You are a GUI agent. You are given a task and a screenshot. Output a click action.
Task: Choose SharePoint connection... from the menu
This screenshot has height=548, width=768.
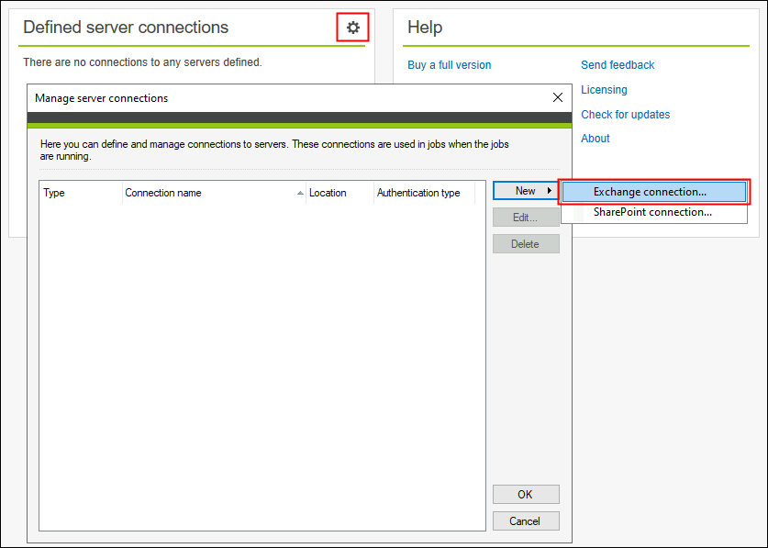(x=654, y=212)
